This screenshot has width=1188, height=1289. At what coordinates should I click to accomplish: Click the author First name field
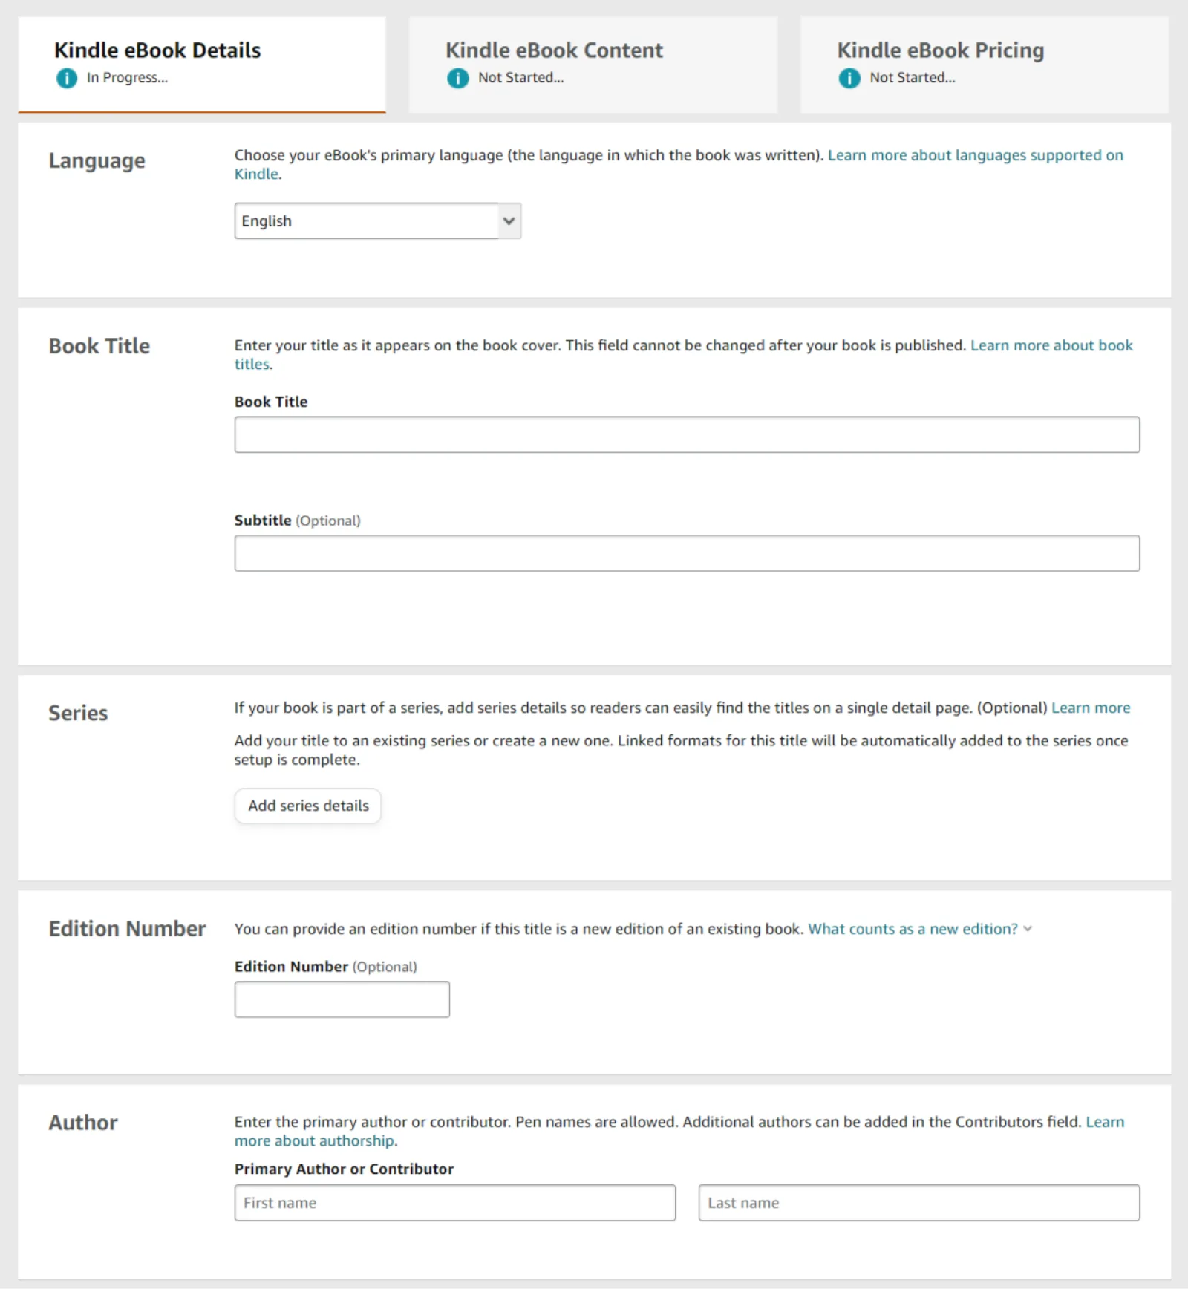[454, 1203]
